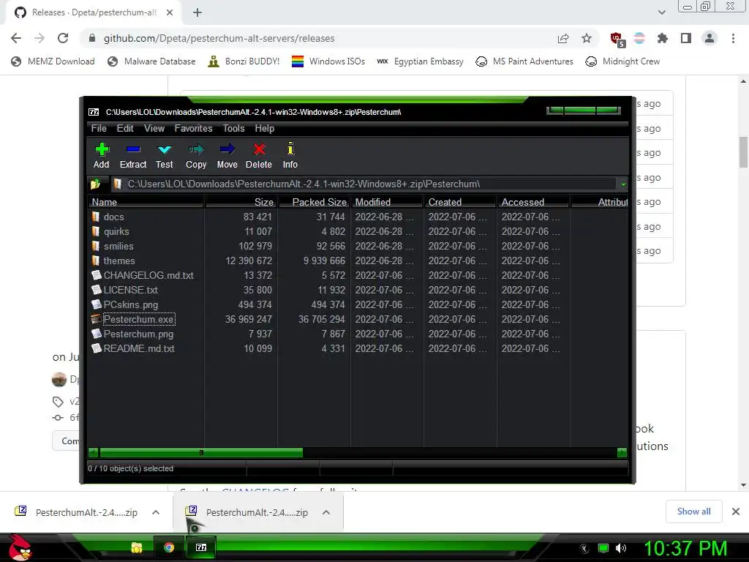Select the themes folder
The image size is (749, 562).
(119, 261)
